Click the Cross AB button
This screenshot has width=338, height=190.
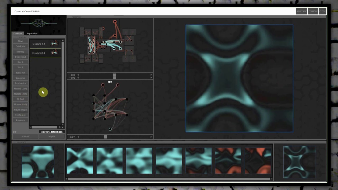[x=20, y=73]
